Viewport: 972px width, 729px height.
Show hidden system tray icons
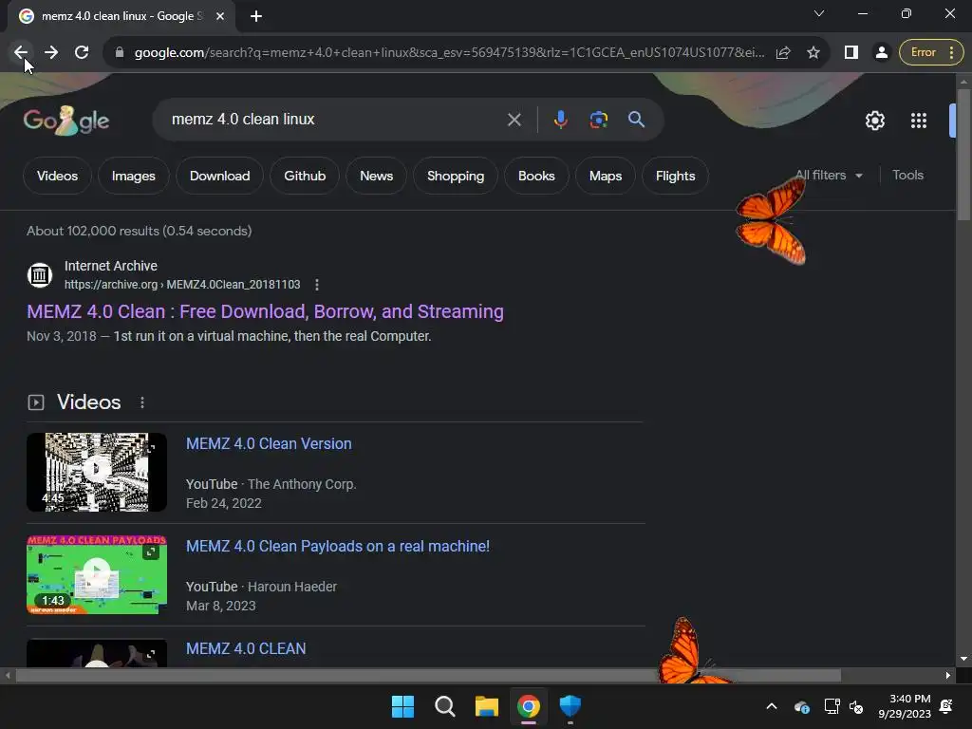coord(771,706)
